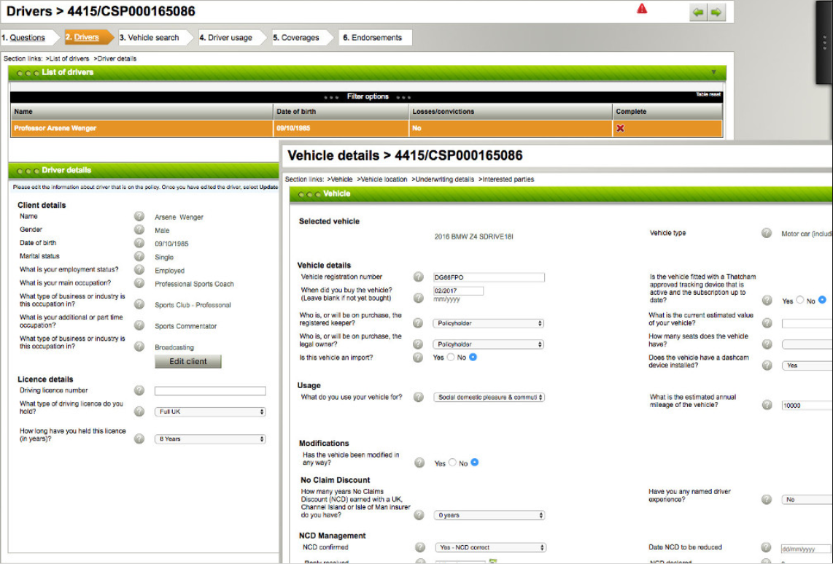Click the Edit client button

(x=187, y=361)
